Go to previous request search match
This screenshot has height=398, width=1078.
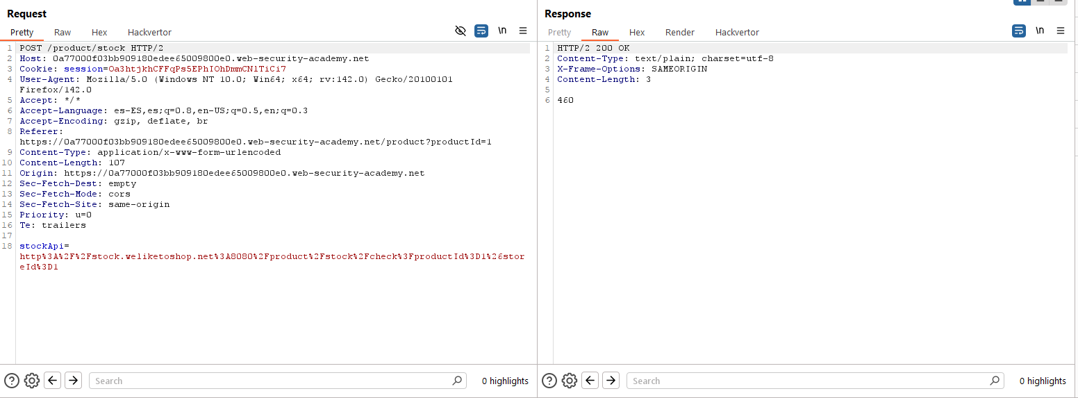(x=52, y=381)
